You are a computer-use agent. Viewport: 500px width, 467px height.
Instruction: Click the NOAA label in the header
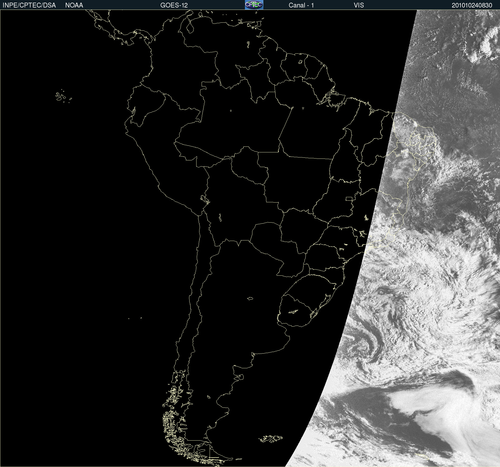point(74,5)
